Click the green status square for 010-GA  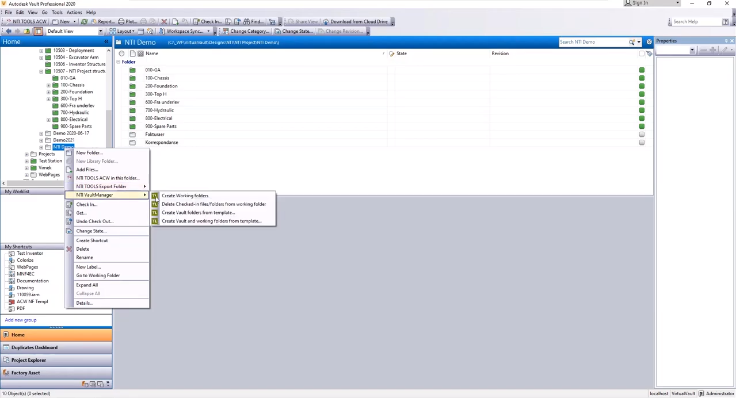click(642, 70)
